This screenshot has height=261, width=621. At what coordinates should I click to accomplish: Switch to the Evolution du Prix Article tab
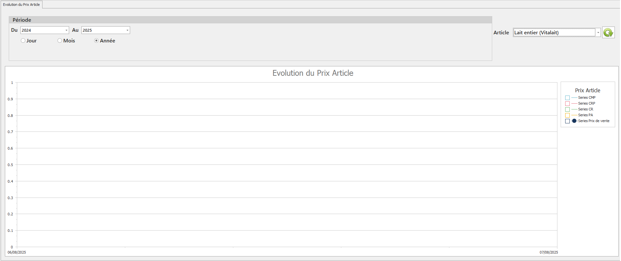21,5
